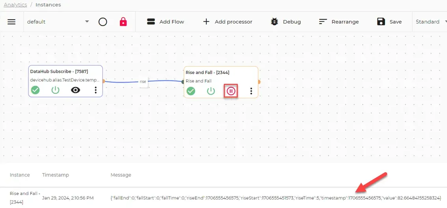Viewport: 447px width, 208px height.
Task: Click Rise and Fall input port
Action: (183, 82)
